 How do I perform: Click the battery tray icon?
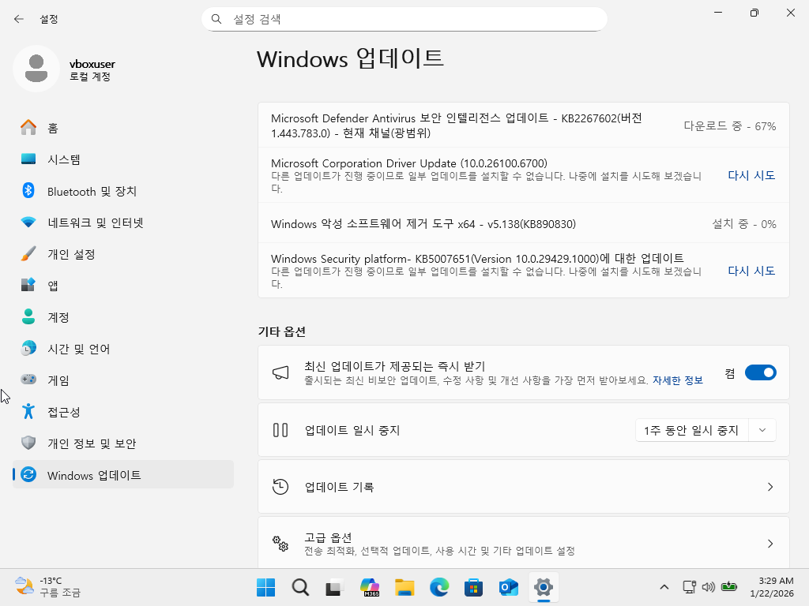729,586
